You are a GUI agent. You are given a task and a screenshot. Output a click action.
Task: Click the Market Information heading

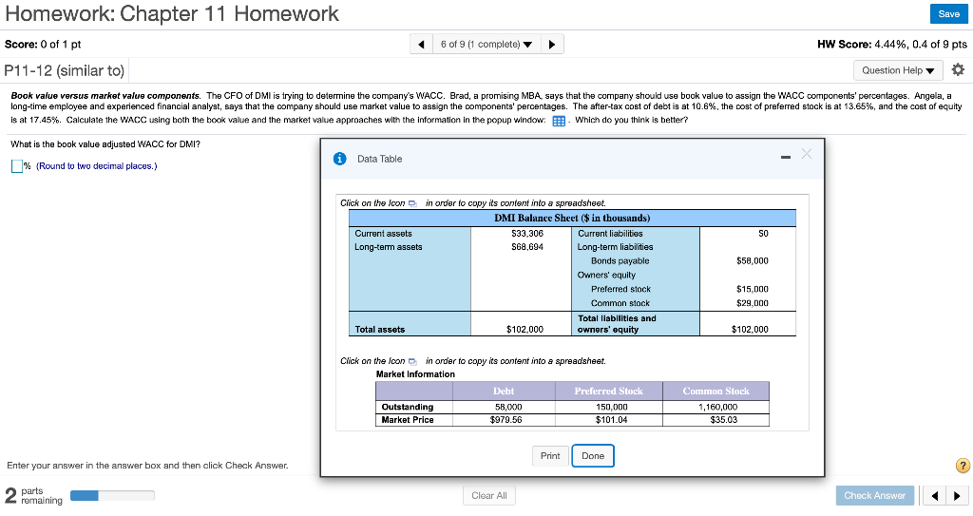415,374
